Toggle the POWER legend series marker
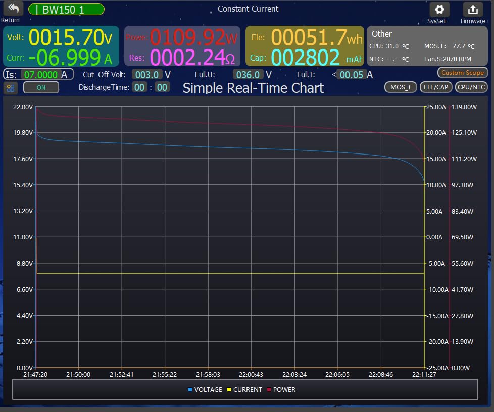This screenshot has height=412, width=494. click(269, 390)
